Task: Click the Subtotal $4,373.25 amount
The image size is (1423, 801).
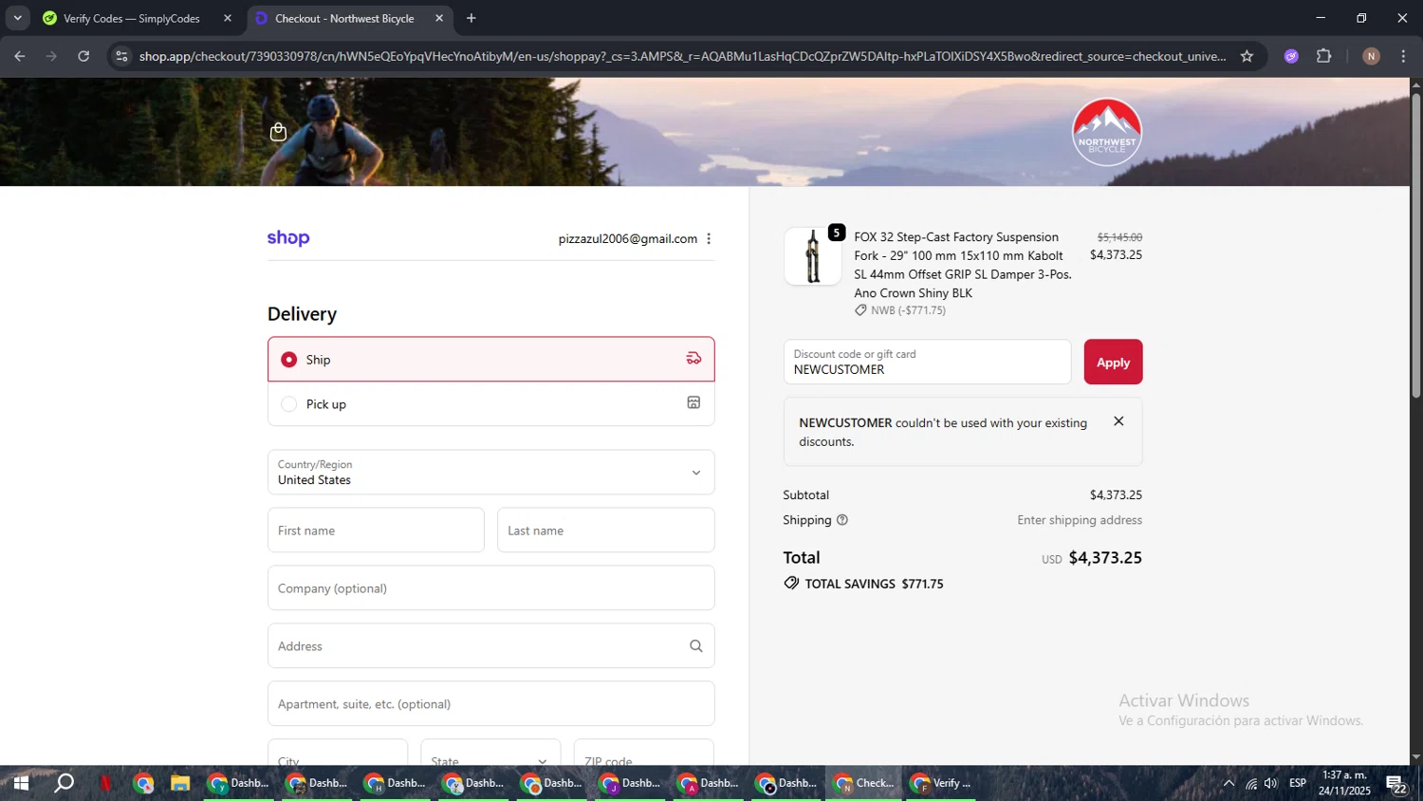Action: pyautogui.click(x=1116, y=495)
